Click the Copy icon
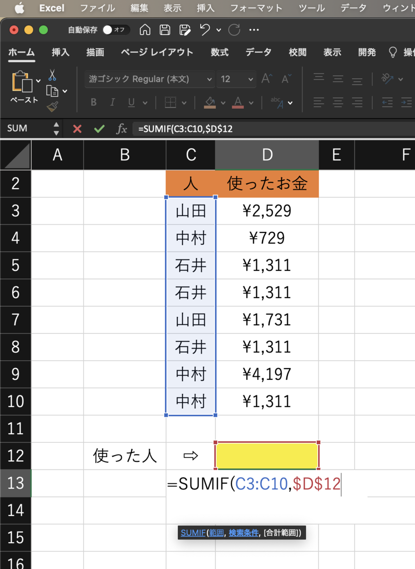 52,91
